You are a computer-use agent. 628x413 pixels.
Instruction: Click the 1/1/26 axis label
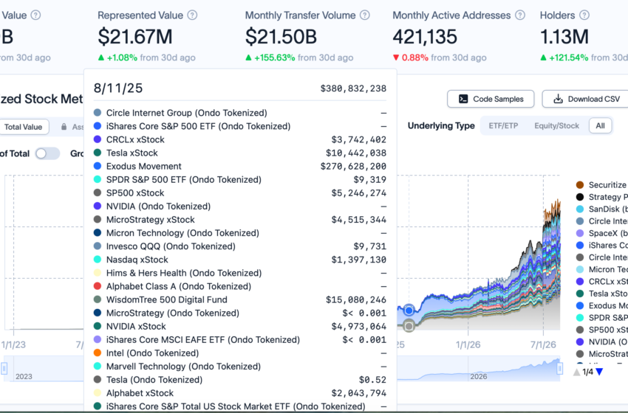point(468,344)
